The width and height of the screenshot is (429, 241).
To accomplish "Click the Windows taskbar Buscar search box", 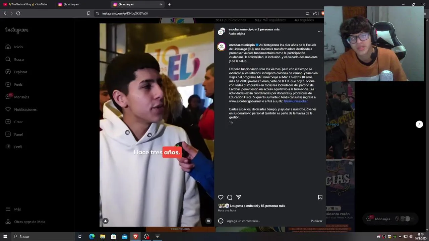I will point(43,236).
